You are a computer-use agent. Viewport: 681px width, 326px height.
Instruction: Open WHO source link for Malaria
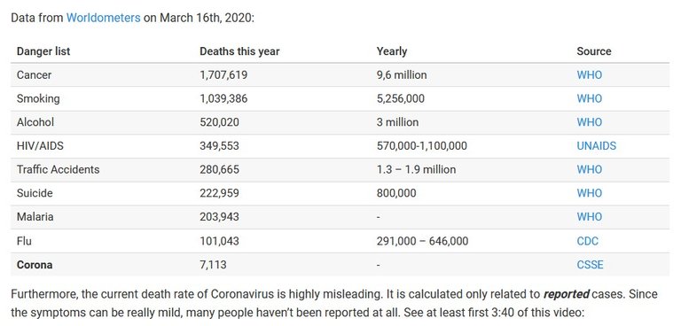[590, 217]
